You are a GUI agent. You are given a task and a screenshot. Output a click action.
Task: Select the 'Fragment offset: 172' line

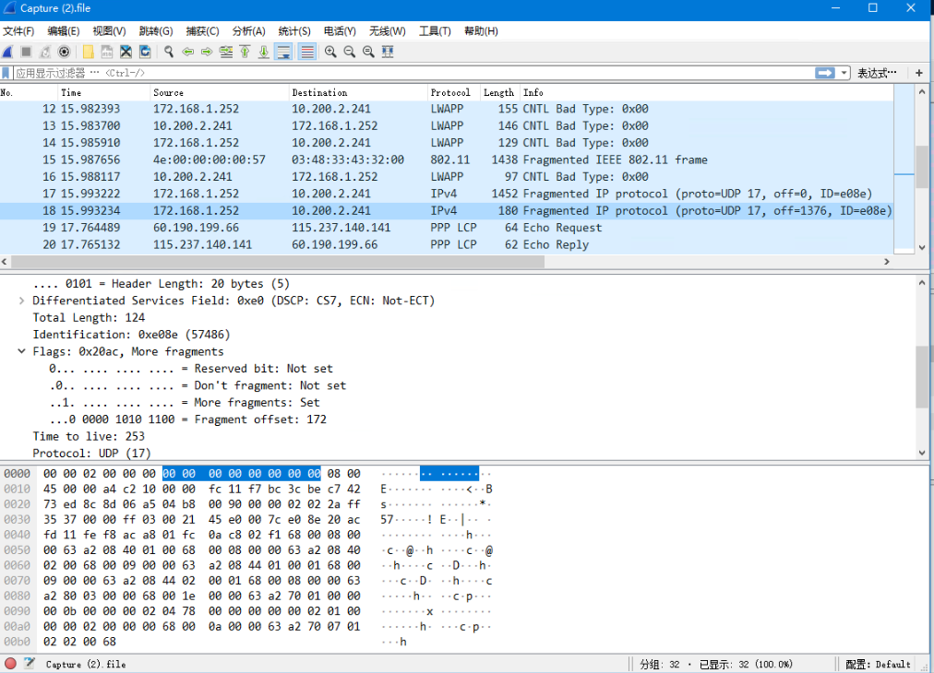[188, 419]
